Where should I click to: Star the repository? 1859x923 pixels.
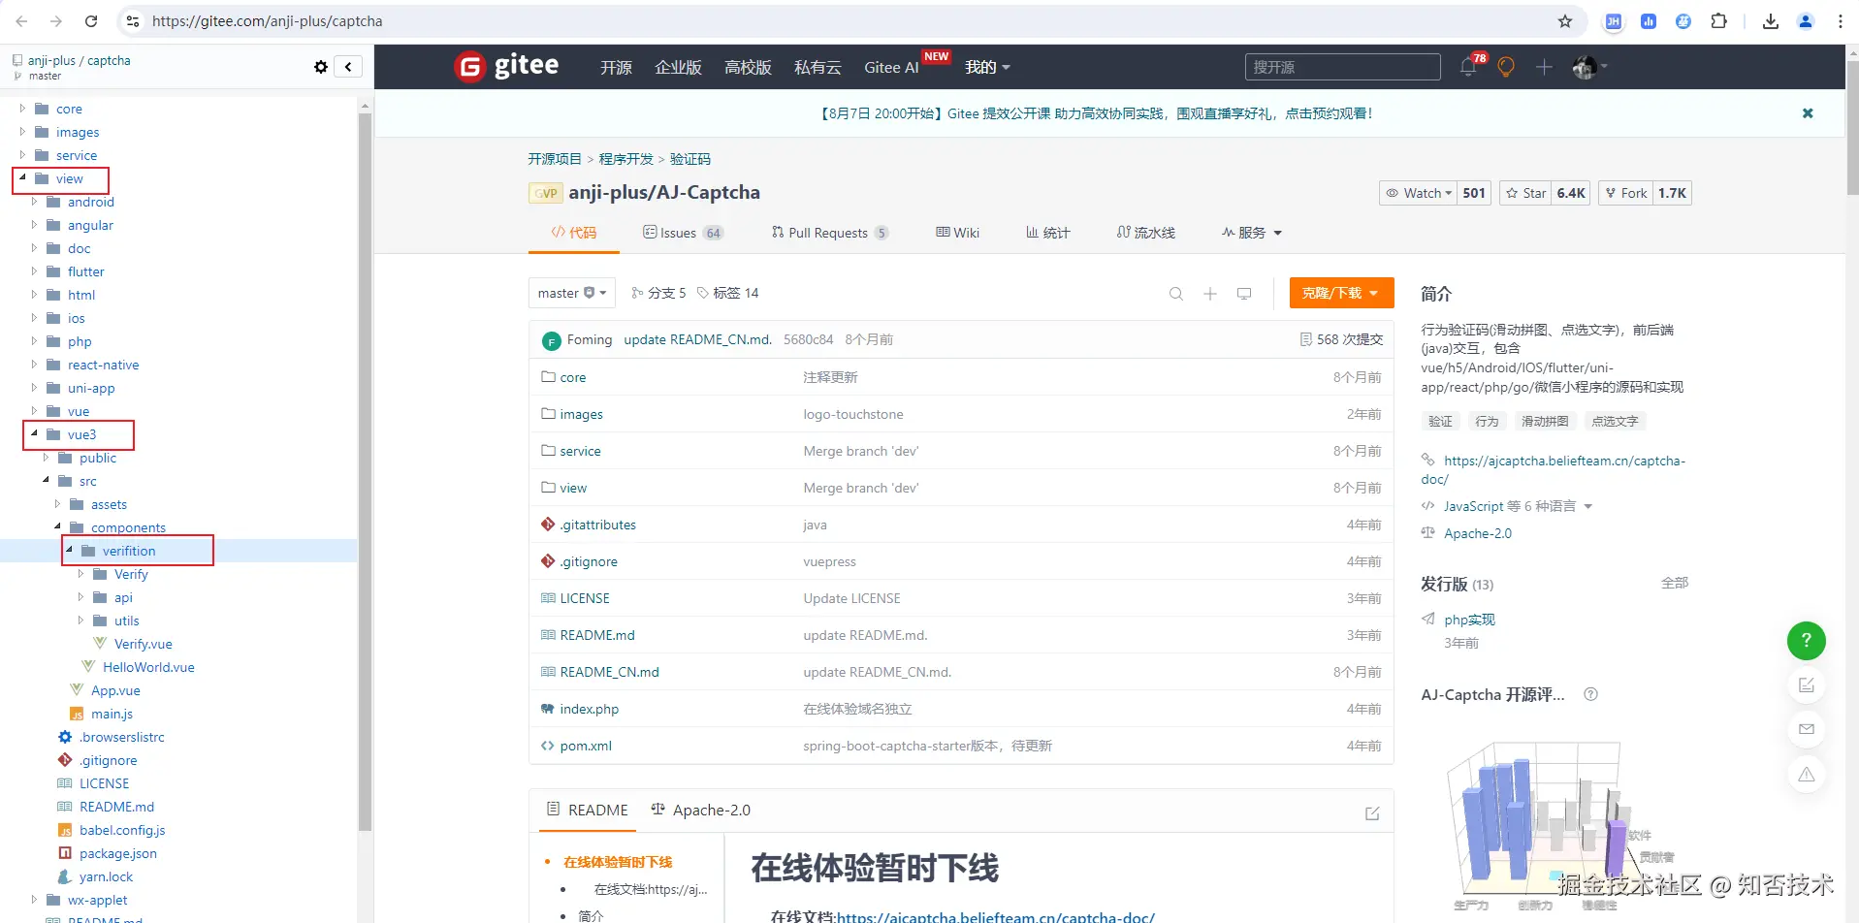(1525, 193)
